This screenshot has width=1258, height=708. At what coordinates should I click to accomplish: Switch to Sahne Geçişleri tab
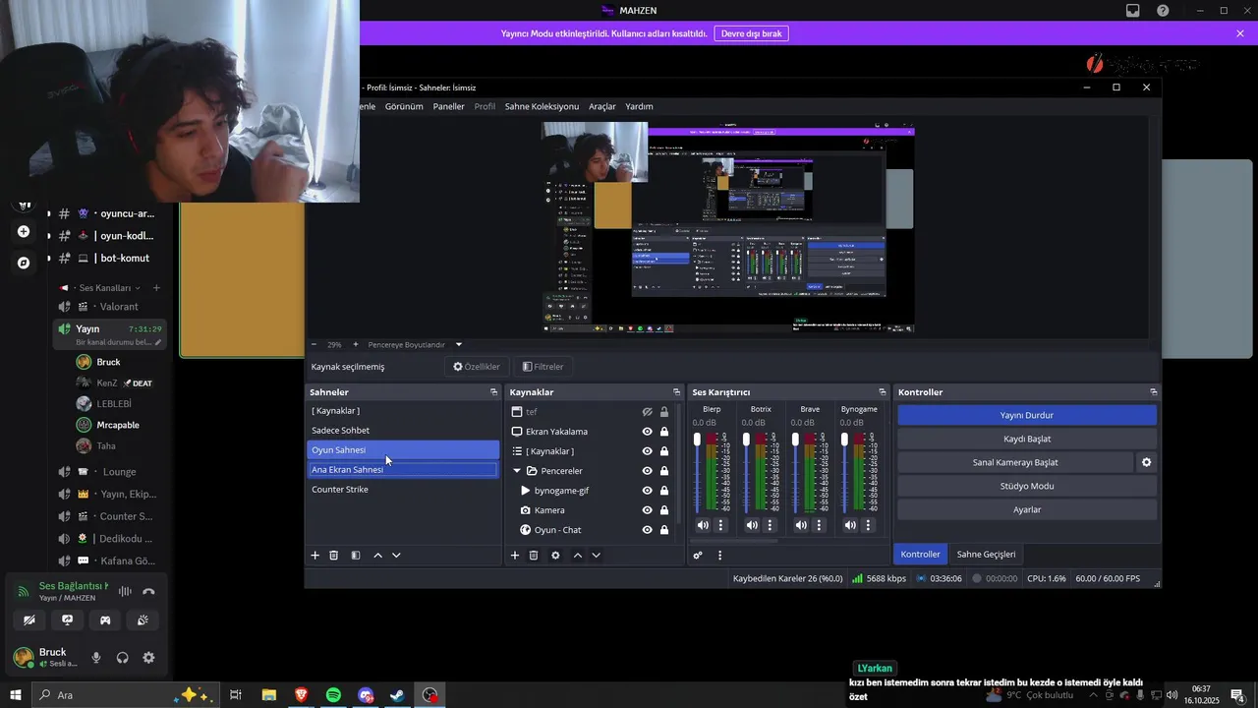(x=986, y=555)
